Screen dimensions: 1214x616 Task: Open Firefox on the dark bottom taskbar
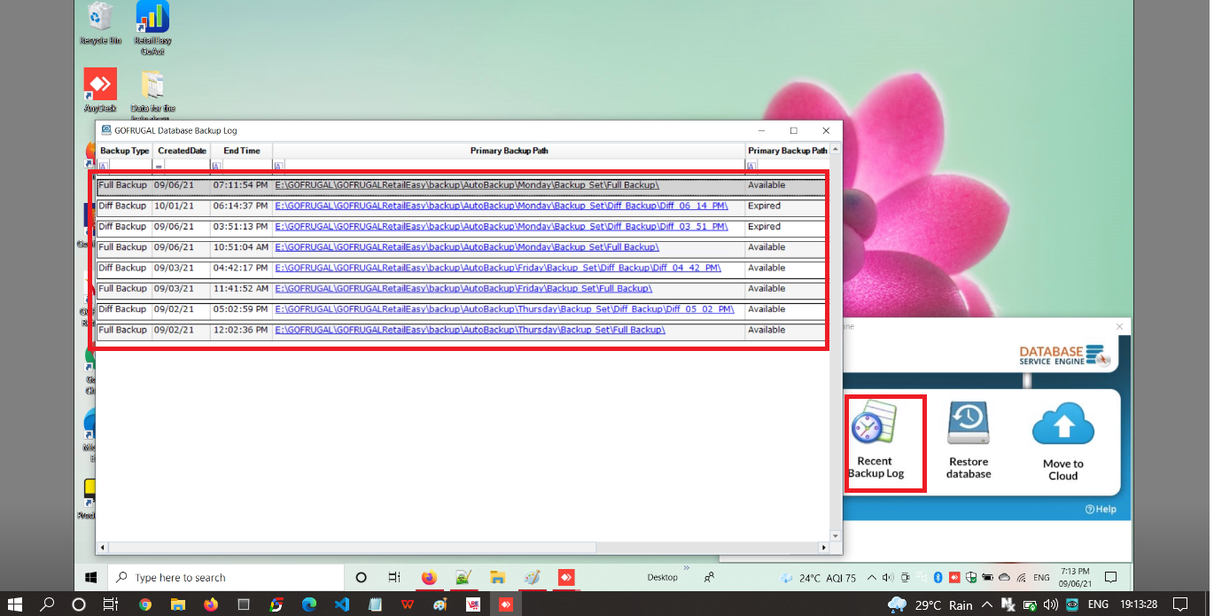[210, 604]
